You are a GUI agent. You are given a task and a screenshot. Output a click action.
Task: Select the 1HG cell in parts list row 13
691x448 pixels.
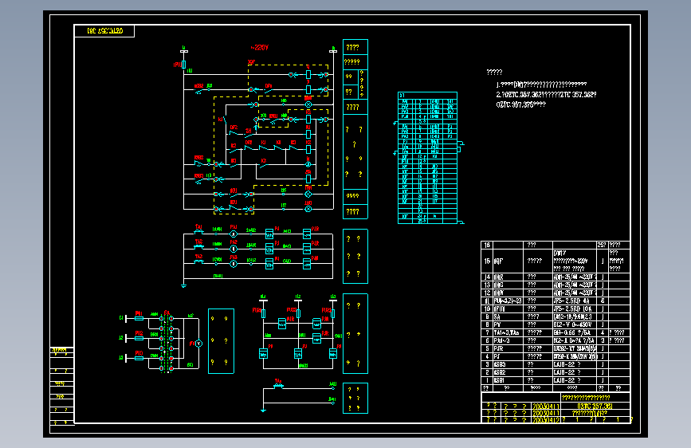(x=508, y=285)
